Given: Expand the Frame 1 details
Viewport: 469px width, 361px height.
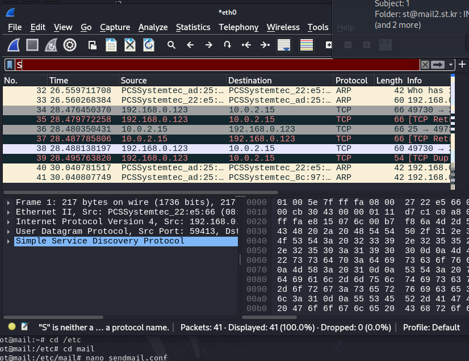Looking at the screenshot, I should click(x=9, y=203).
